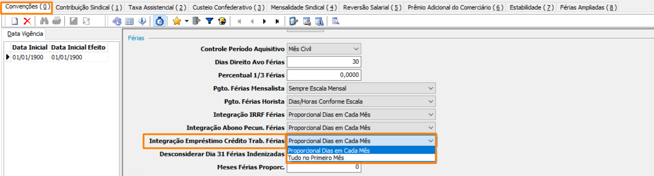Jump to last record arrow

pyautogui.click(x=277, y=21)
